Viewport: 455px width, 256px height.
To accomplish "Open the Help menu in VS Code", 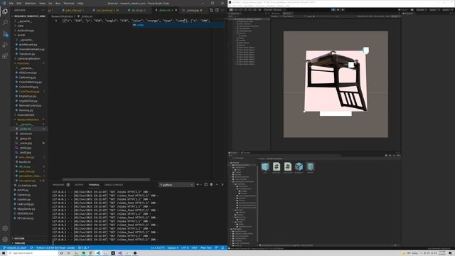I will click(80, 3).
